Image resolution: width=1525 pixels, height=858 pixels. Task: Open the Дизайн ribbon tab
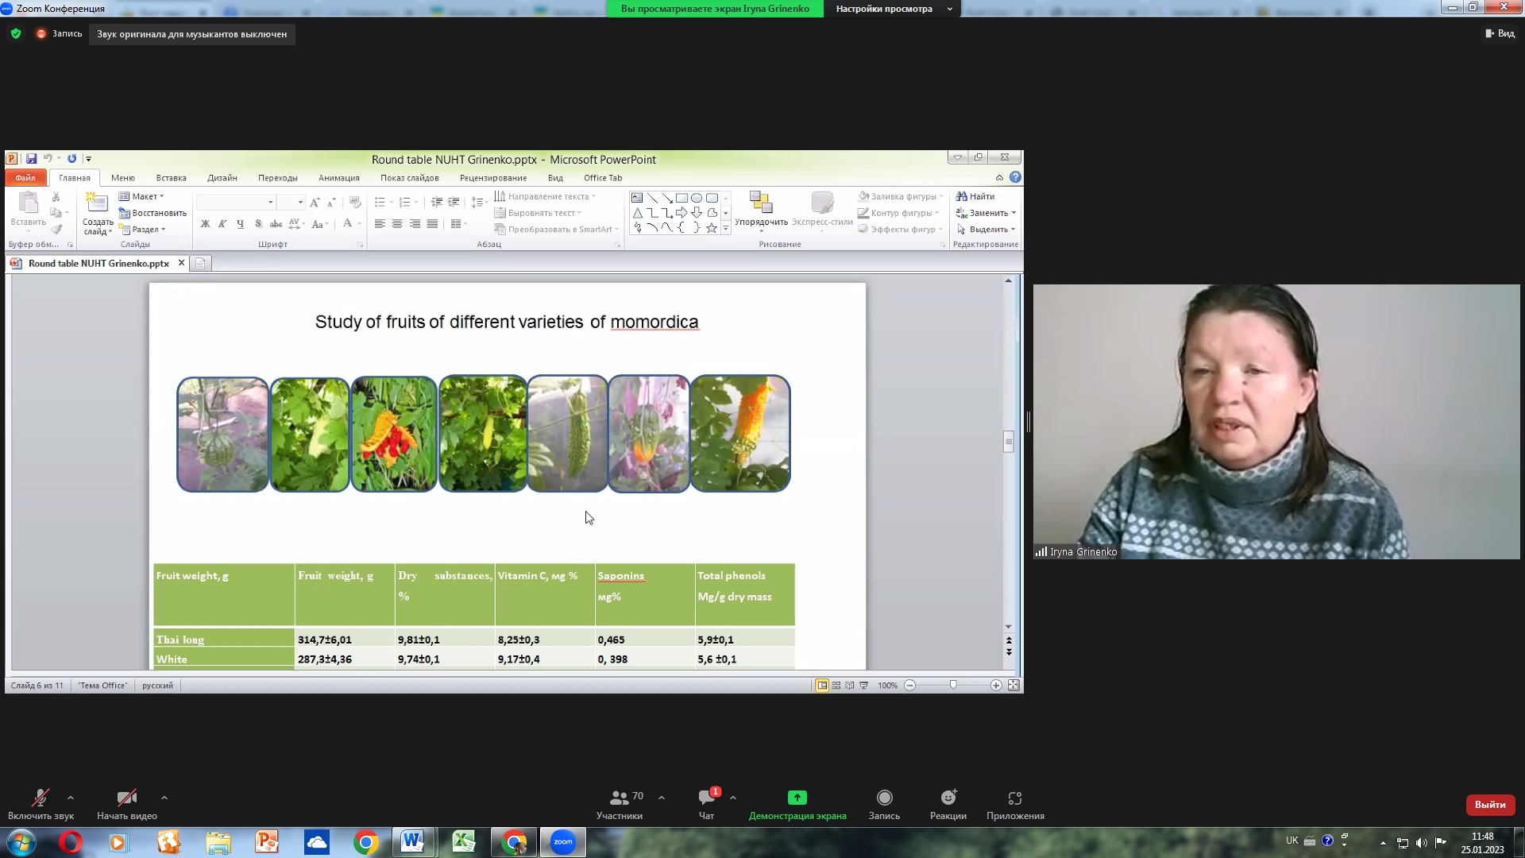(x=222, y=178)
